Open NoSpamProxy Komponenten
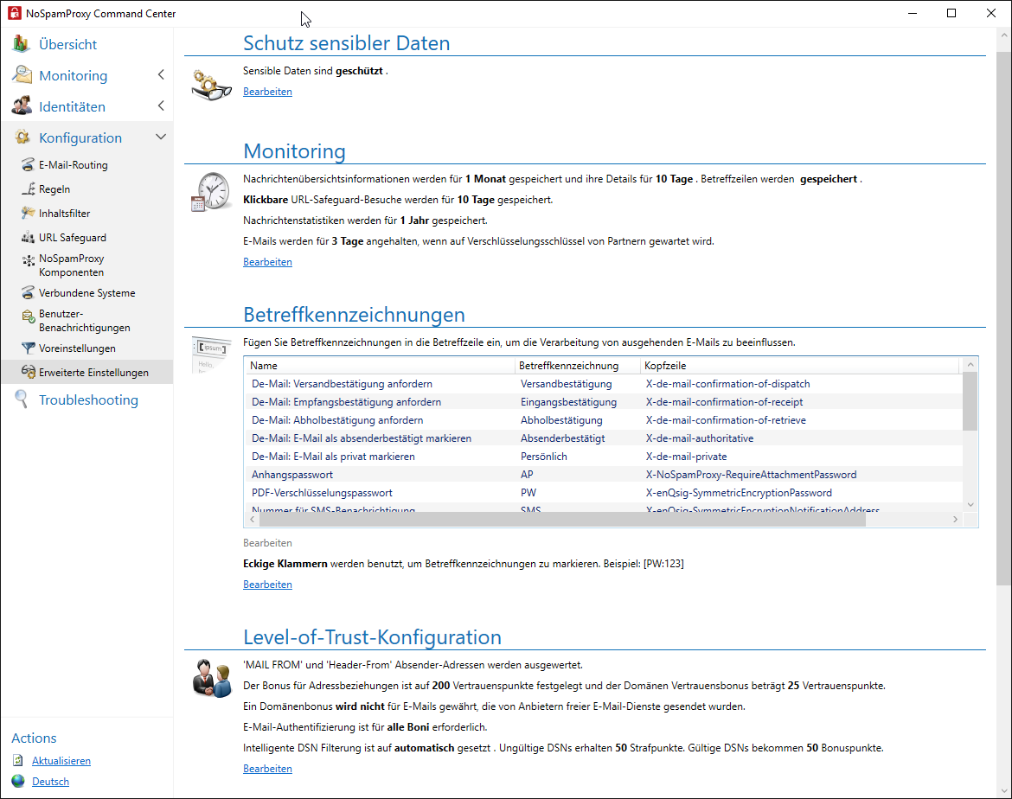 [71, 265]
